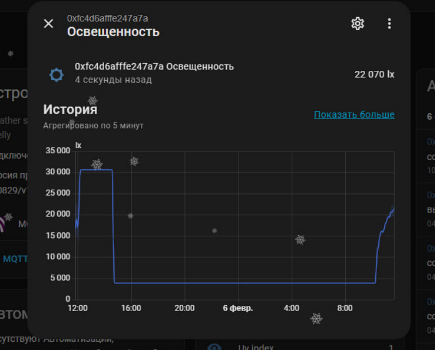Viewport: 435px width, 350px height.
Task: Click the 12:00 time axis label
Action: (x=77, y=308)
